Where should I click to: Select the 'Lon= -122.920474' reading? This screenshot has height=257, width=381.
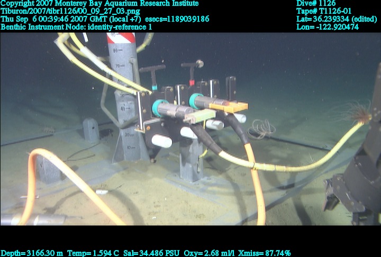328,27
